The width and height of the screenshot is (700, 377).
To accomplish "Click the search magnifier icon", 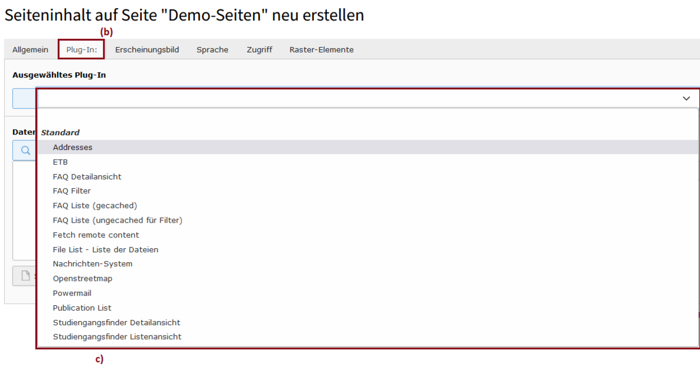I will (x=25, y=150).
